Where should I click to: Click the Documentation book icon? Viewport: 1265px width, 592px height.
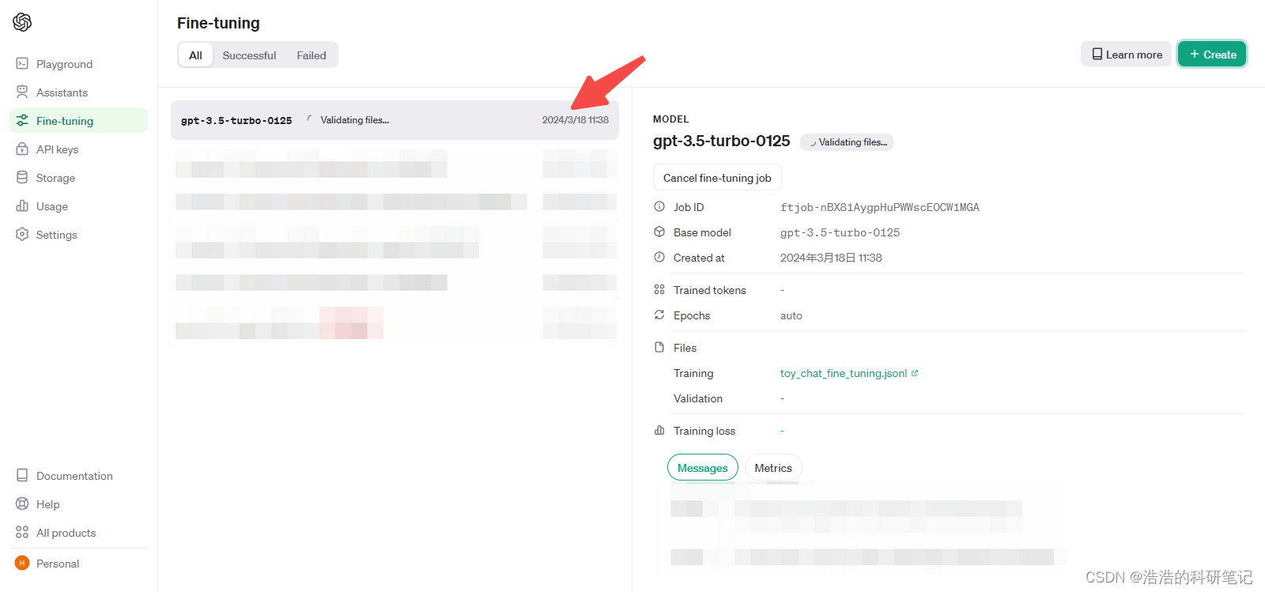[x=22, y=475]
